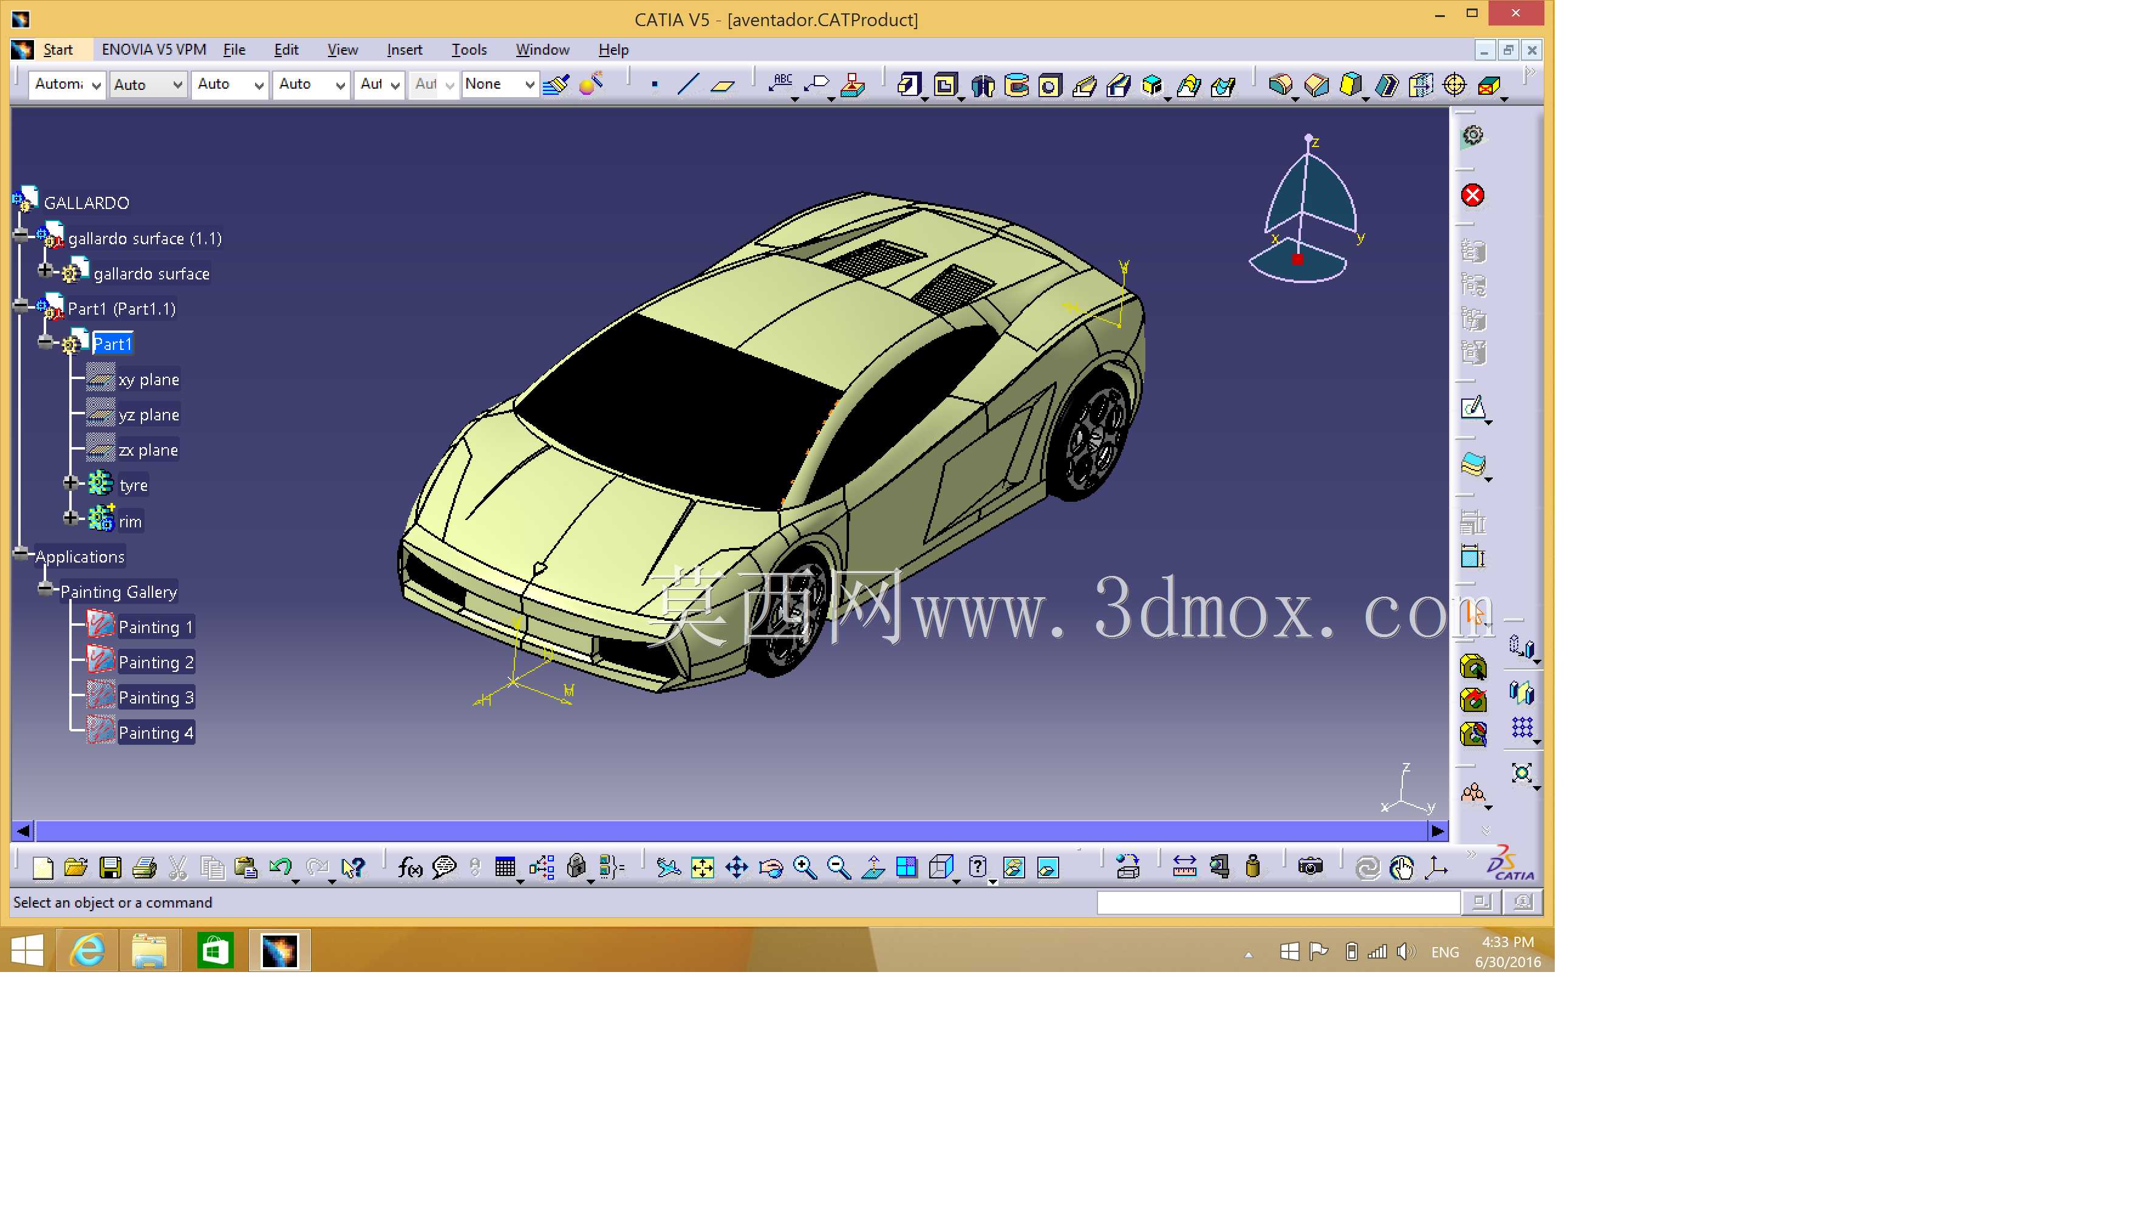This screenshot has width=2139, height=1215.
Task: Collapse the Painting Gallery node
Action: [x=46, y=589]
